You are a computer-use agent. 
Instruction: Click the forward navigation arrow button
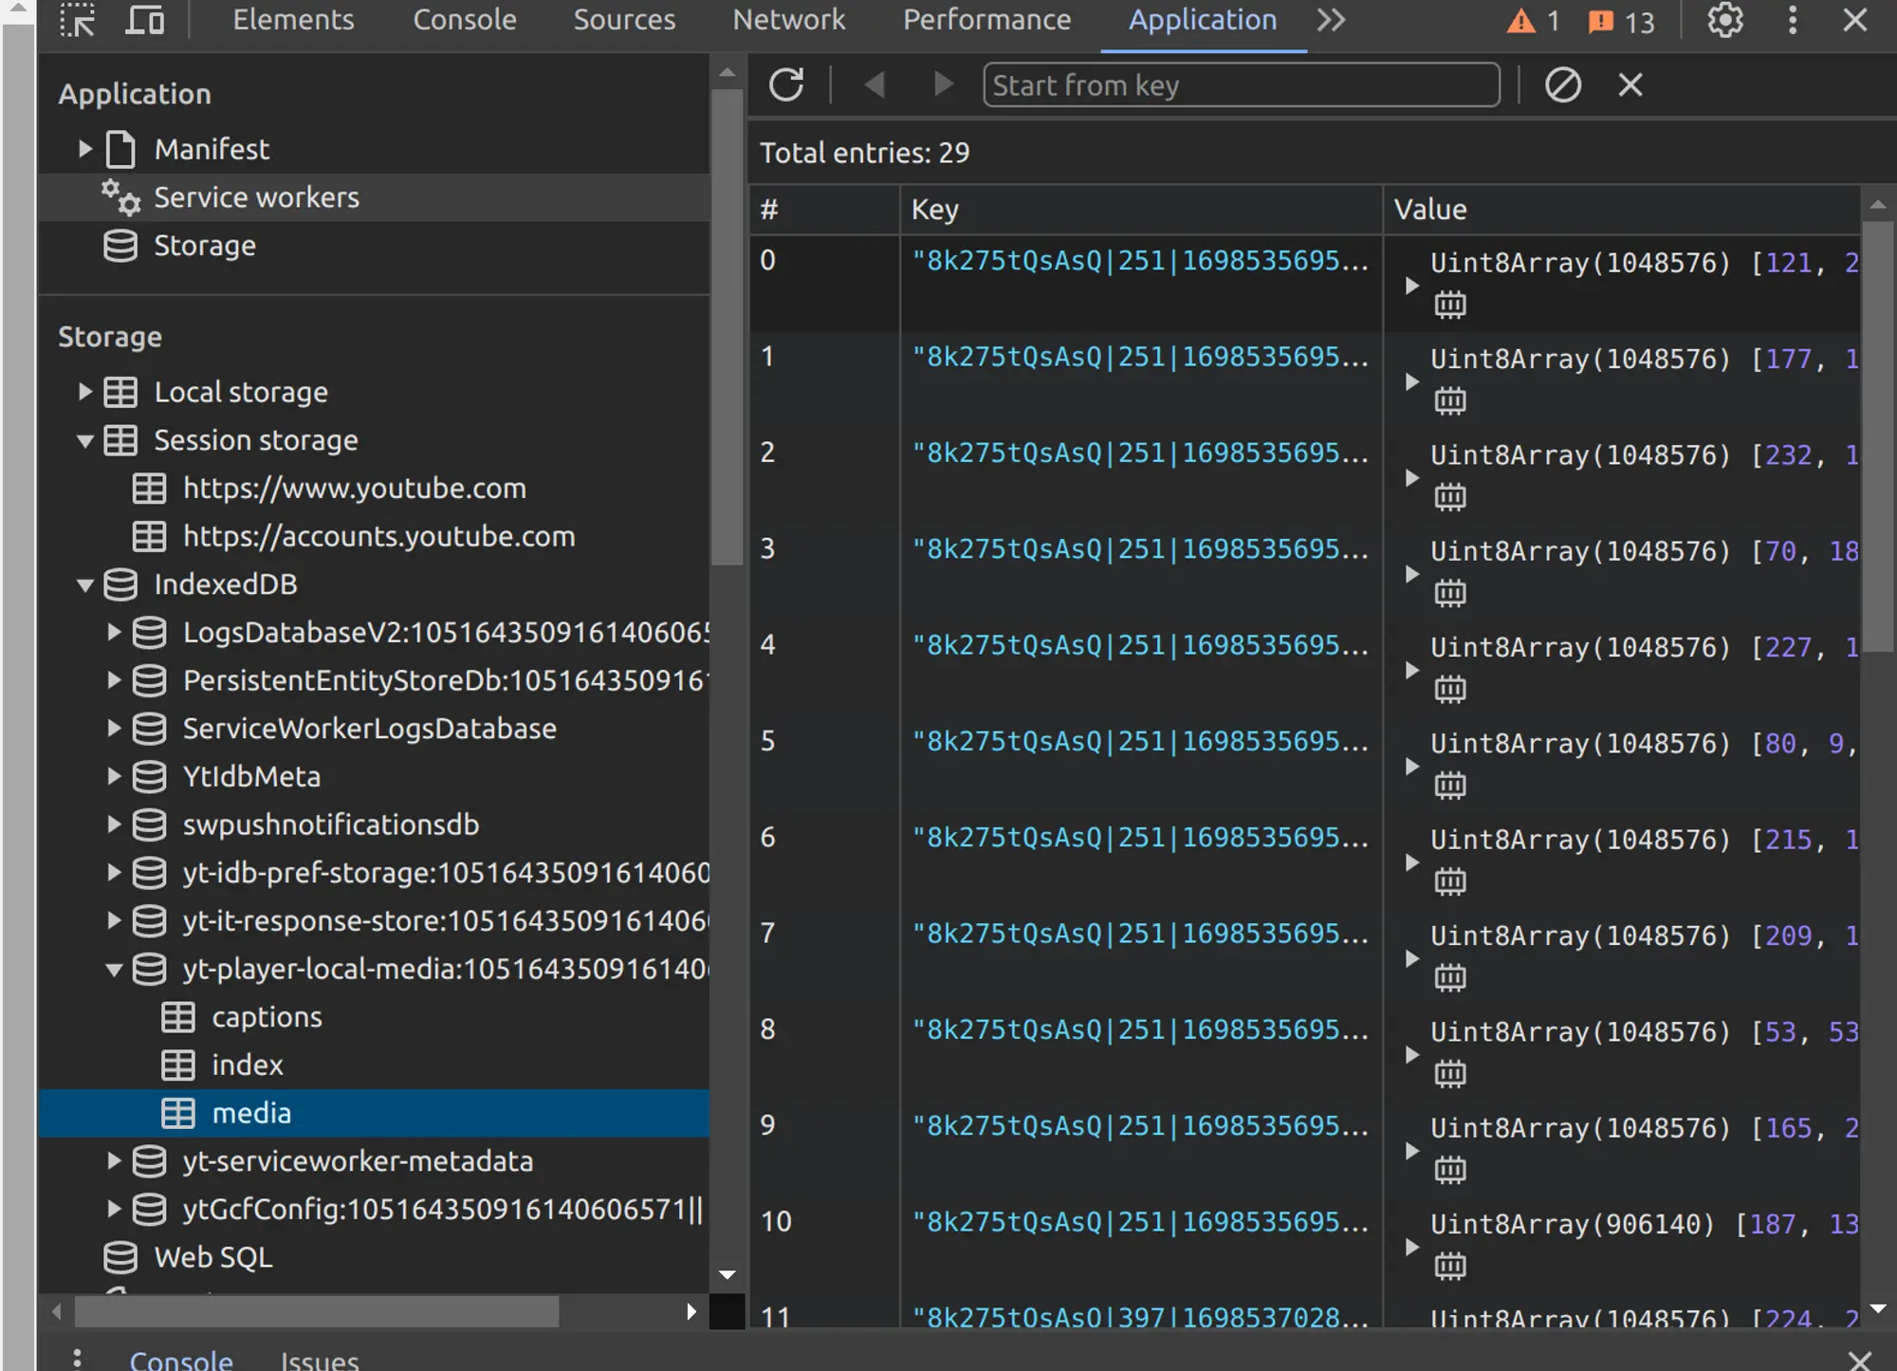tap(943, 83)
